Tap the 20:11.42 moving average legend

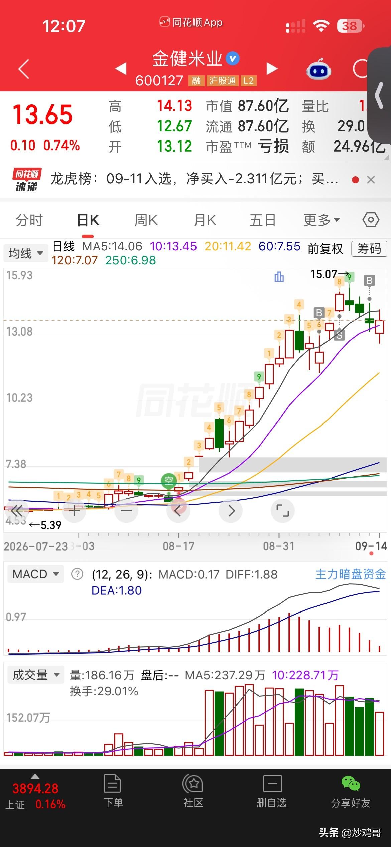[228, 247]
